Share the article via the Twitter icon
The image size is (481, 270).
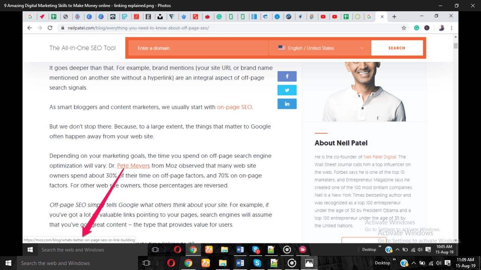point(287,90)
